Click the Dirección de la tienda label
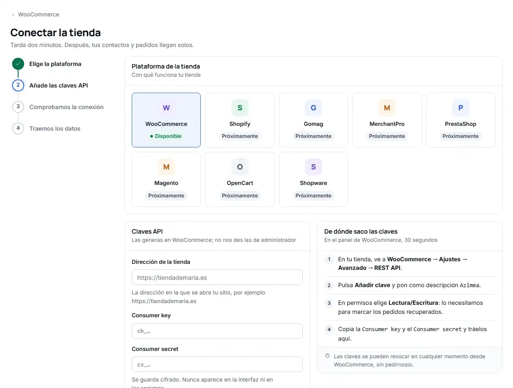Image resolution: width=513 pixels, height=388 pixels. coord(161,262)
